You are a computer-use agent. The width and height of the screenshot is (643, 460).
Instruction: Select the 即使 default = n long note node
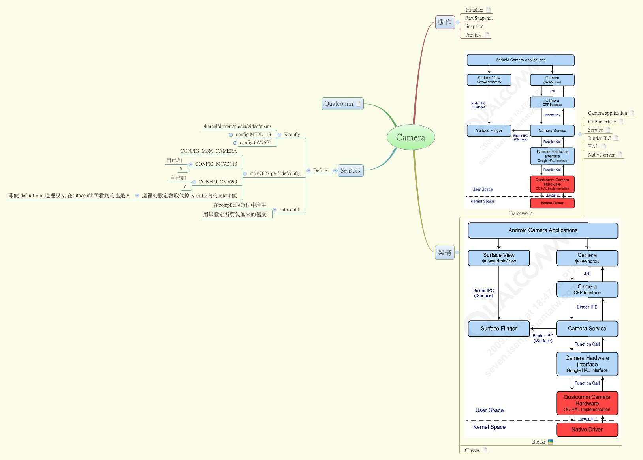(69, 196)
